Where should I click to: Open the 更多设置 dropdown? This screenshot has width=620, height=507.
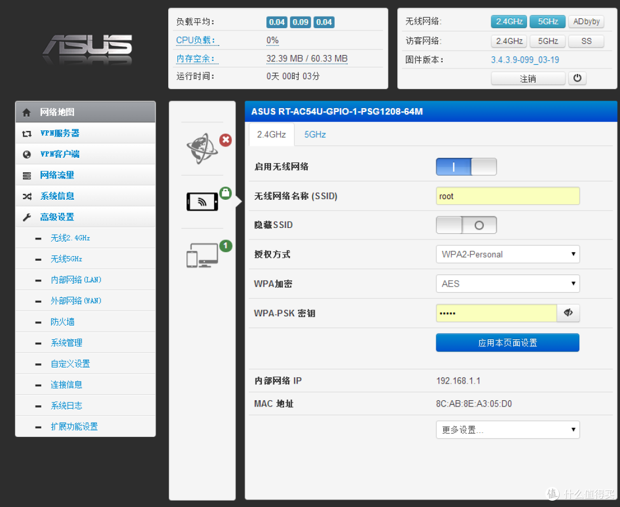pos(507,430)
